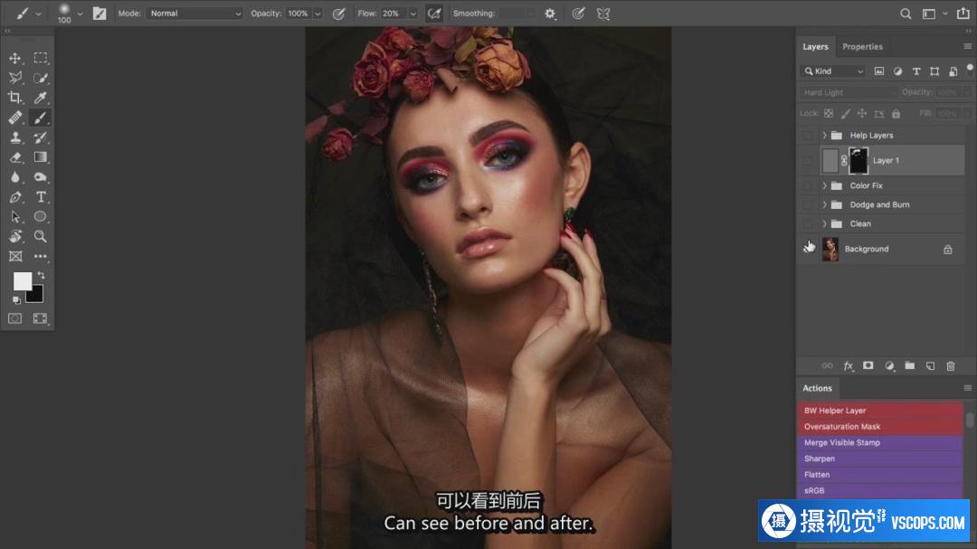Toggle pressure for size button

pos(578,13)
